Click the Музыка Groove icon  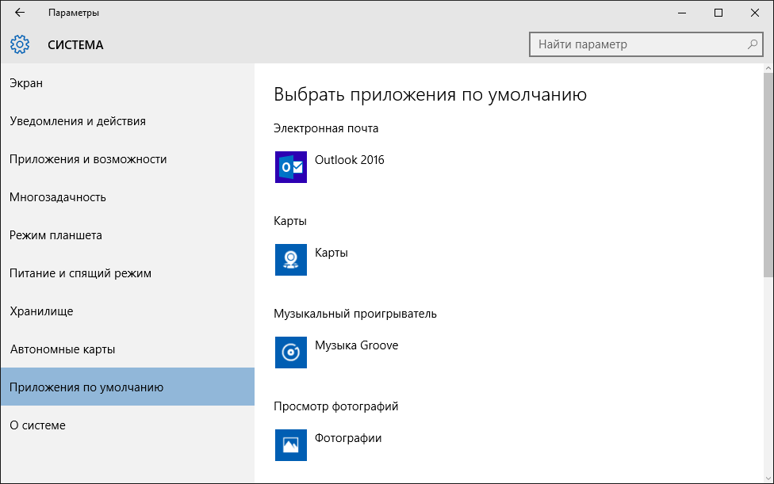(x=290, y=353)
